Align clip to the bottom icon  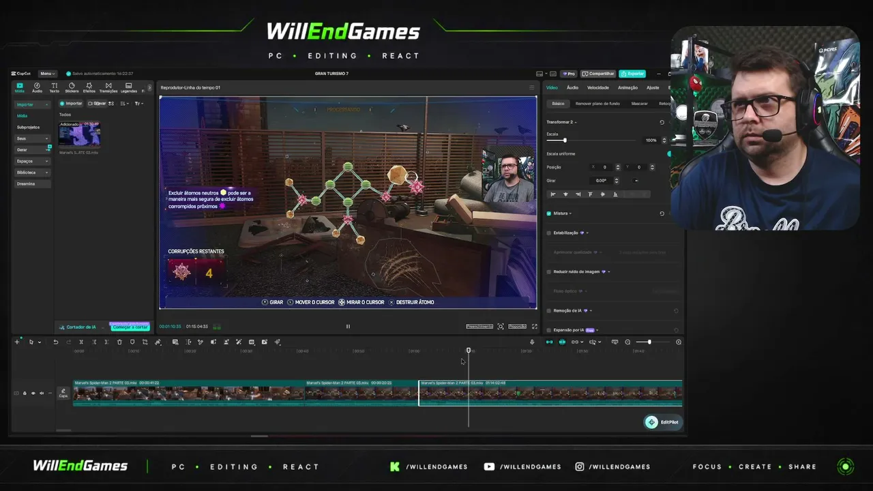pos(615,194)
